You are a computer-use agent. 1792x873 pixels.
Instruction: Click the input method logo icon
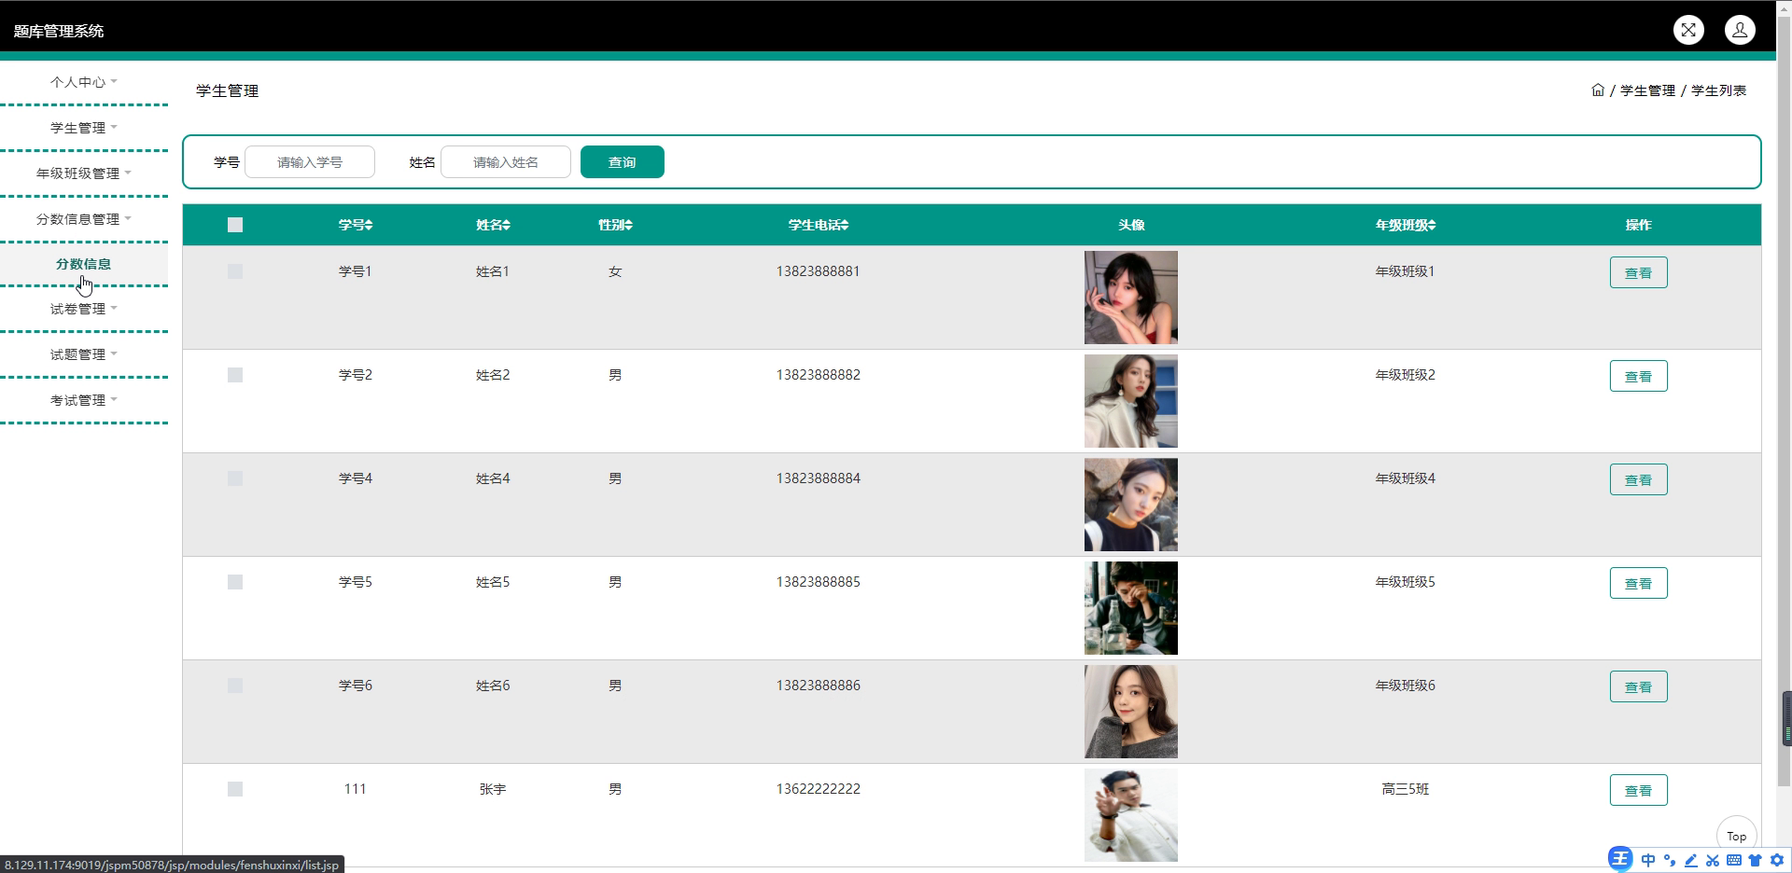1620,859
